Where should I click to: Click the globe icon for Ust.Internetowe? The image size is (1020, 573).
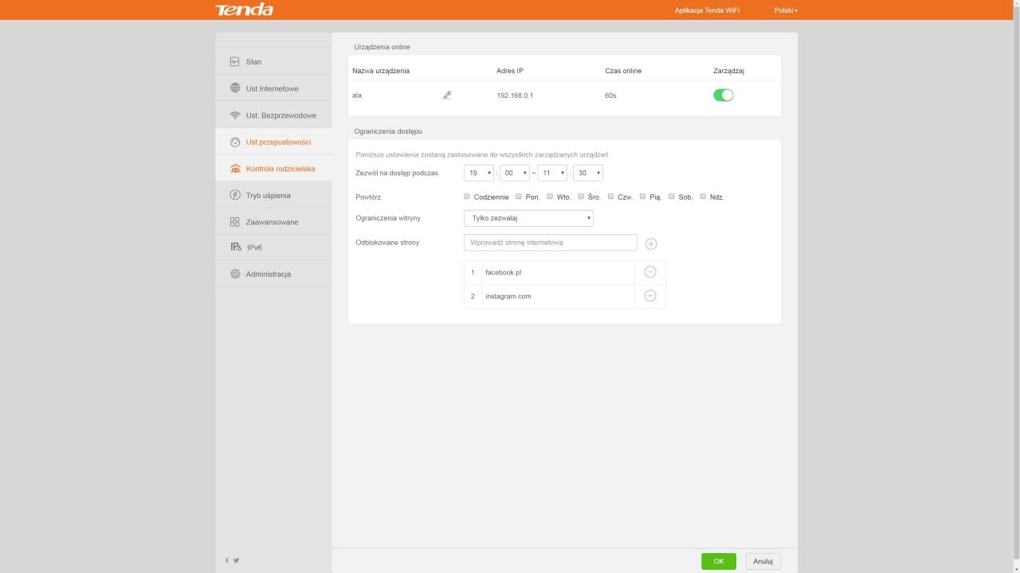coord(234,88)
